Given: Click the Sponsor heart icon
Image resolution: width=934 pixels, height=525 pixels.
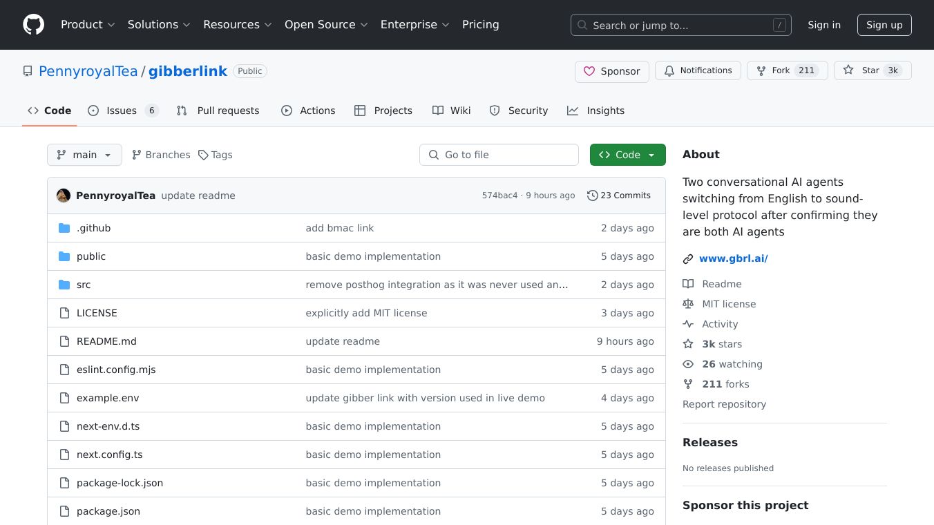Looking at the screenshot, I should point(589,71).
